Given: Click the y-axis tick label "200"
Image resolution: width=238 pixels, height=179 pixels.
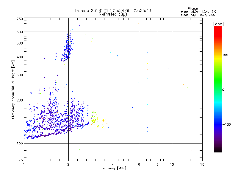Looking at the screenshot, I should [20, 100].
